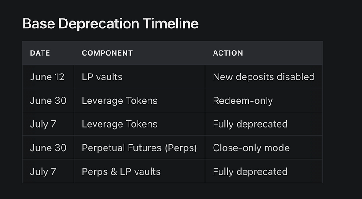Click Fully deprecated for Leverage Tokens
Image resolution: width=362 pixels, height=199 pixels.
coord(250,124)
